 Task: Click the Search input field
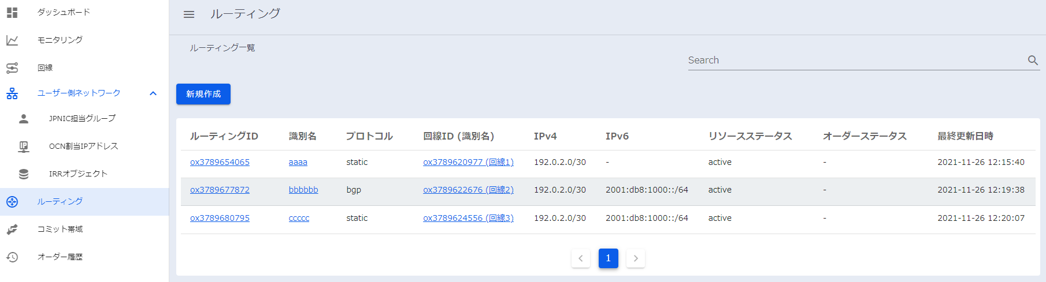[x=855, y=60]
